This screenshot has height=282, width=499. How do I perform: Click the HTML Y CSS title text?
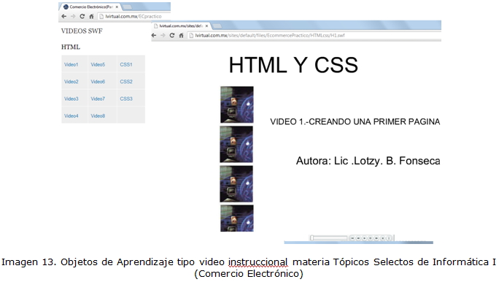pos(293,65)
